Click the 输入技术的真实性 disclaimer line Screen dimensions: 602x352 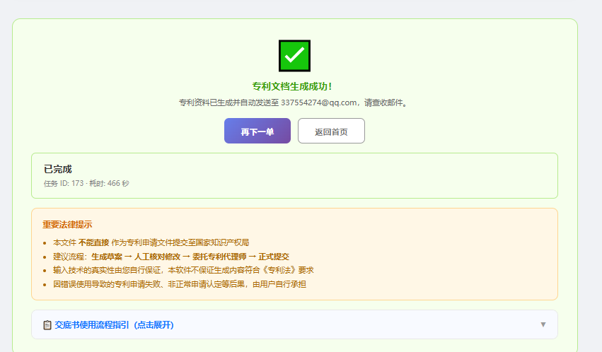click(x=183, y=270)
